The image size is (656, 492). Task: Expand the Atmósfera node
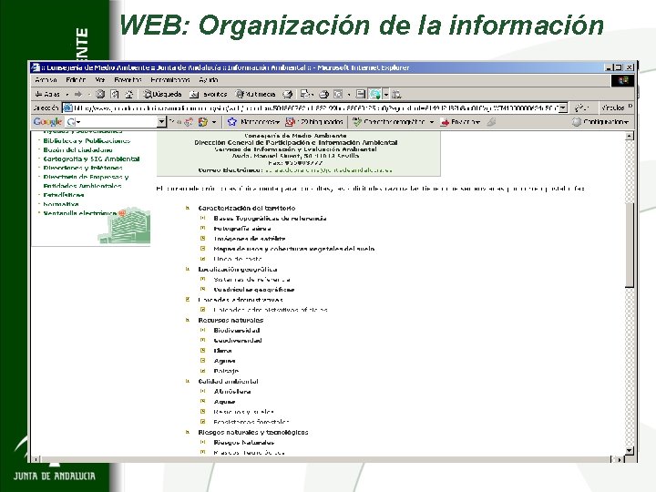click(x=203, y=391)
